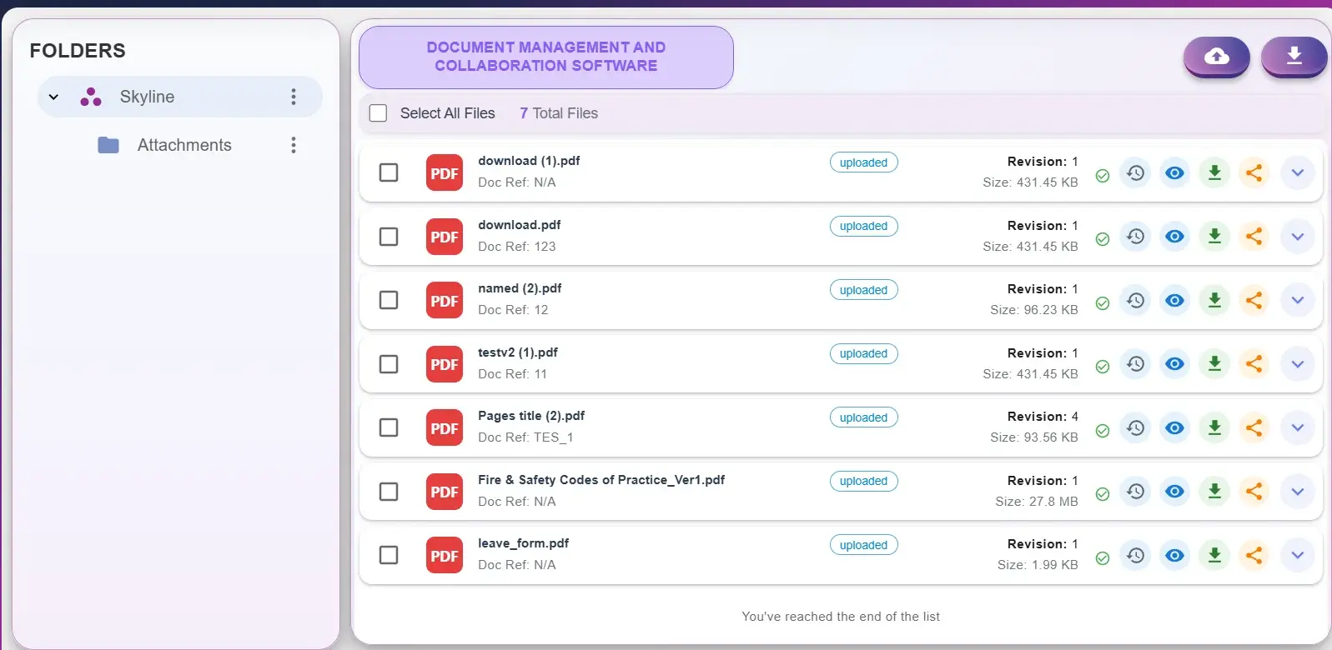Click the uploaded status badge of leave_form.pdf

[863, 545]
